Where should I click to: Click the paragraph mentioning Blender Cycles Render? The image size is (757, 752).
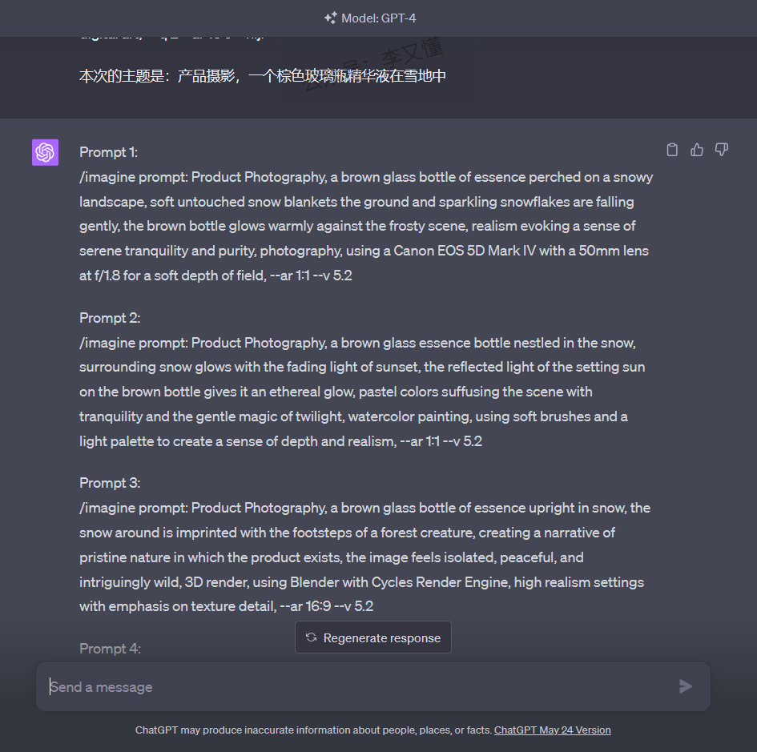[364, 557]
